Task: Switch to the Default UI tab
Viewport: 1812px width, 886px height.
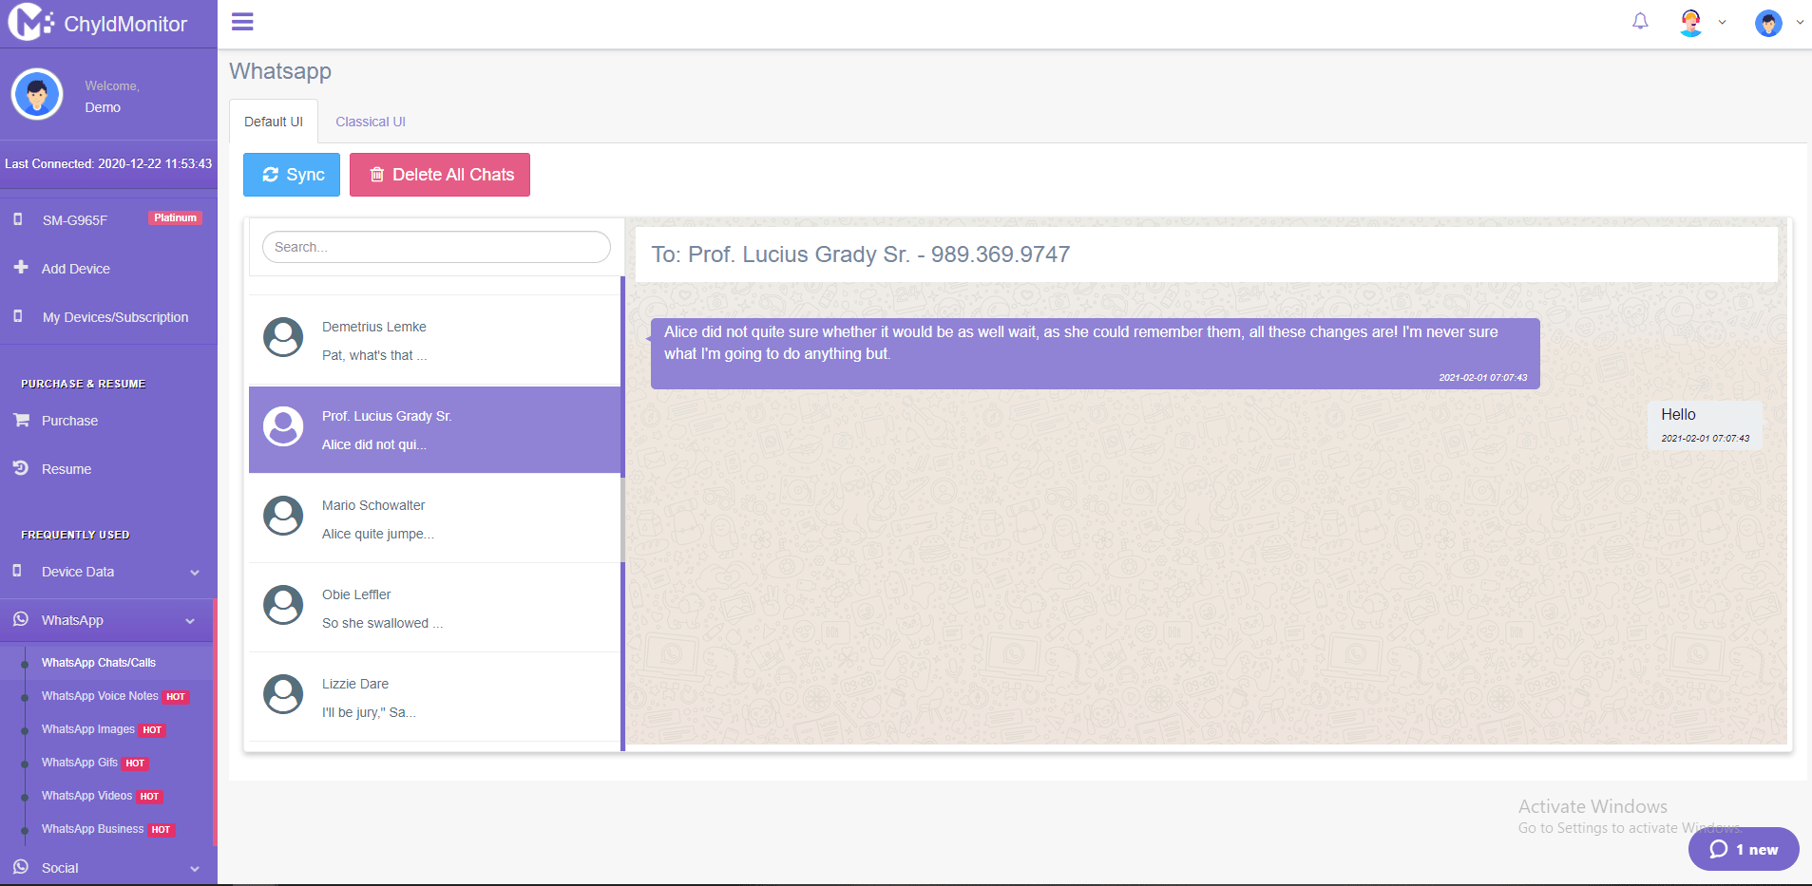Action: [x=274, y=122]
